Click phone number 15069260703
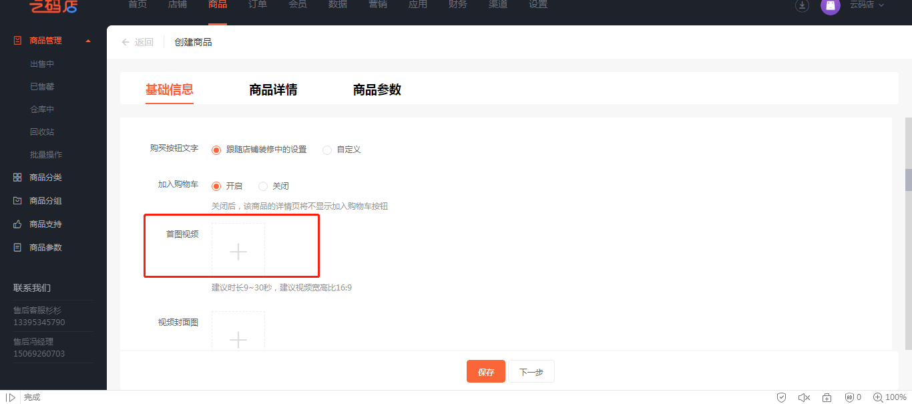The image size is (912, 404). (x=39, y=354)
